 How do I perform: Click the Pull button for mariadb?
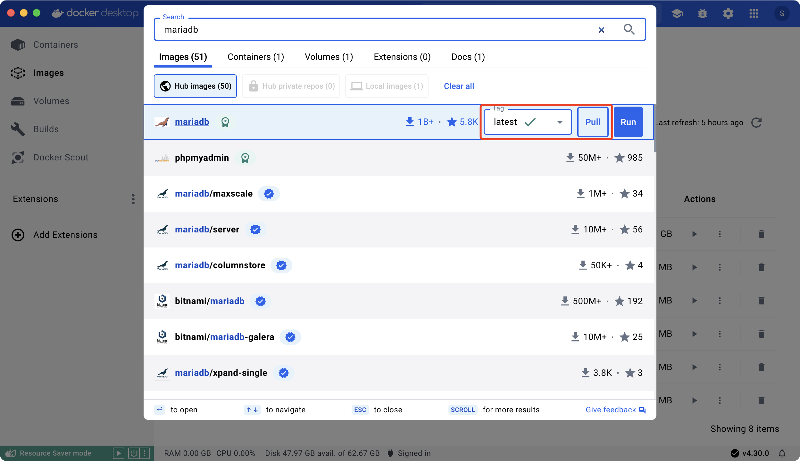(x=592, y=122)
